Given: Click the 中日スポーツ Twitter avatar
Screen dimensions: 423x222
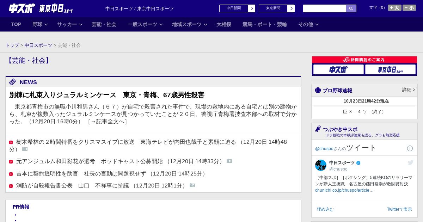Looking at the screenshot, I should click(321, 165).
